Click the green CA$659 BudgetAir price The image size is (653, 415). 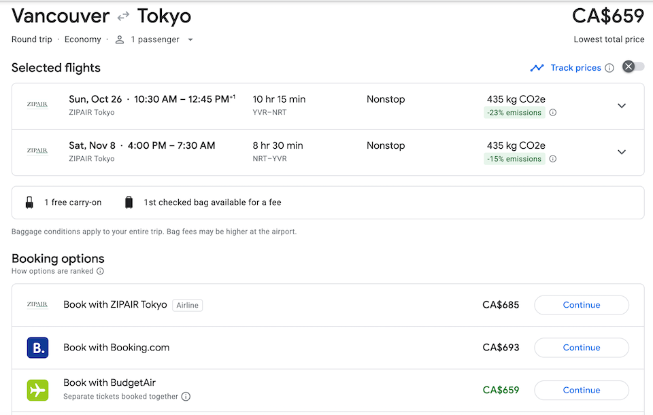(501, 390)
